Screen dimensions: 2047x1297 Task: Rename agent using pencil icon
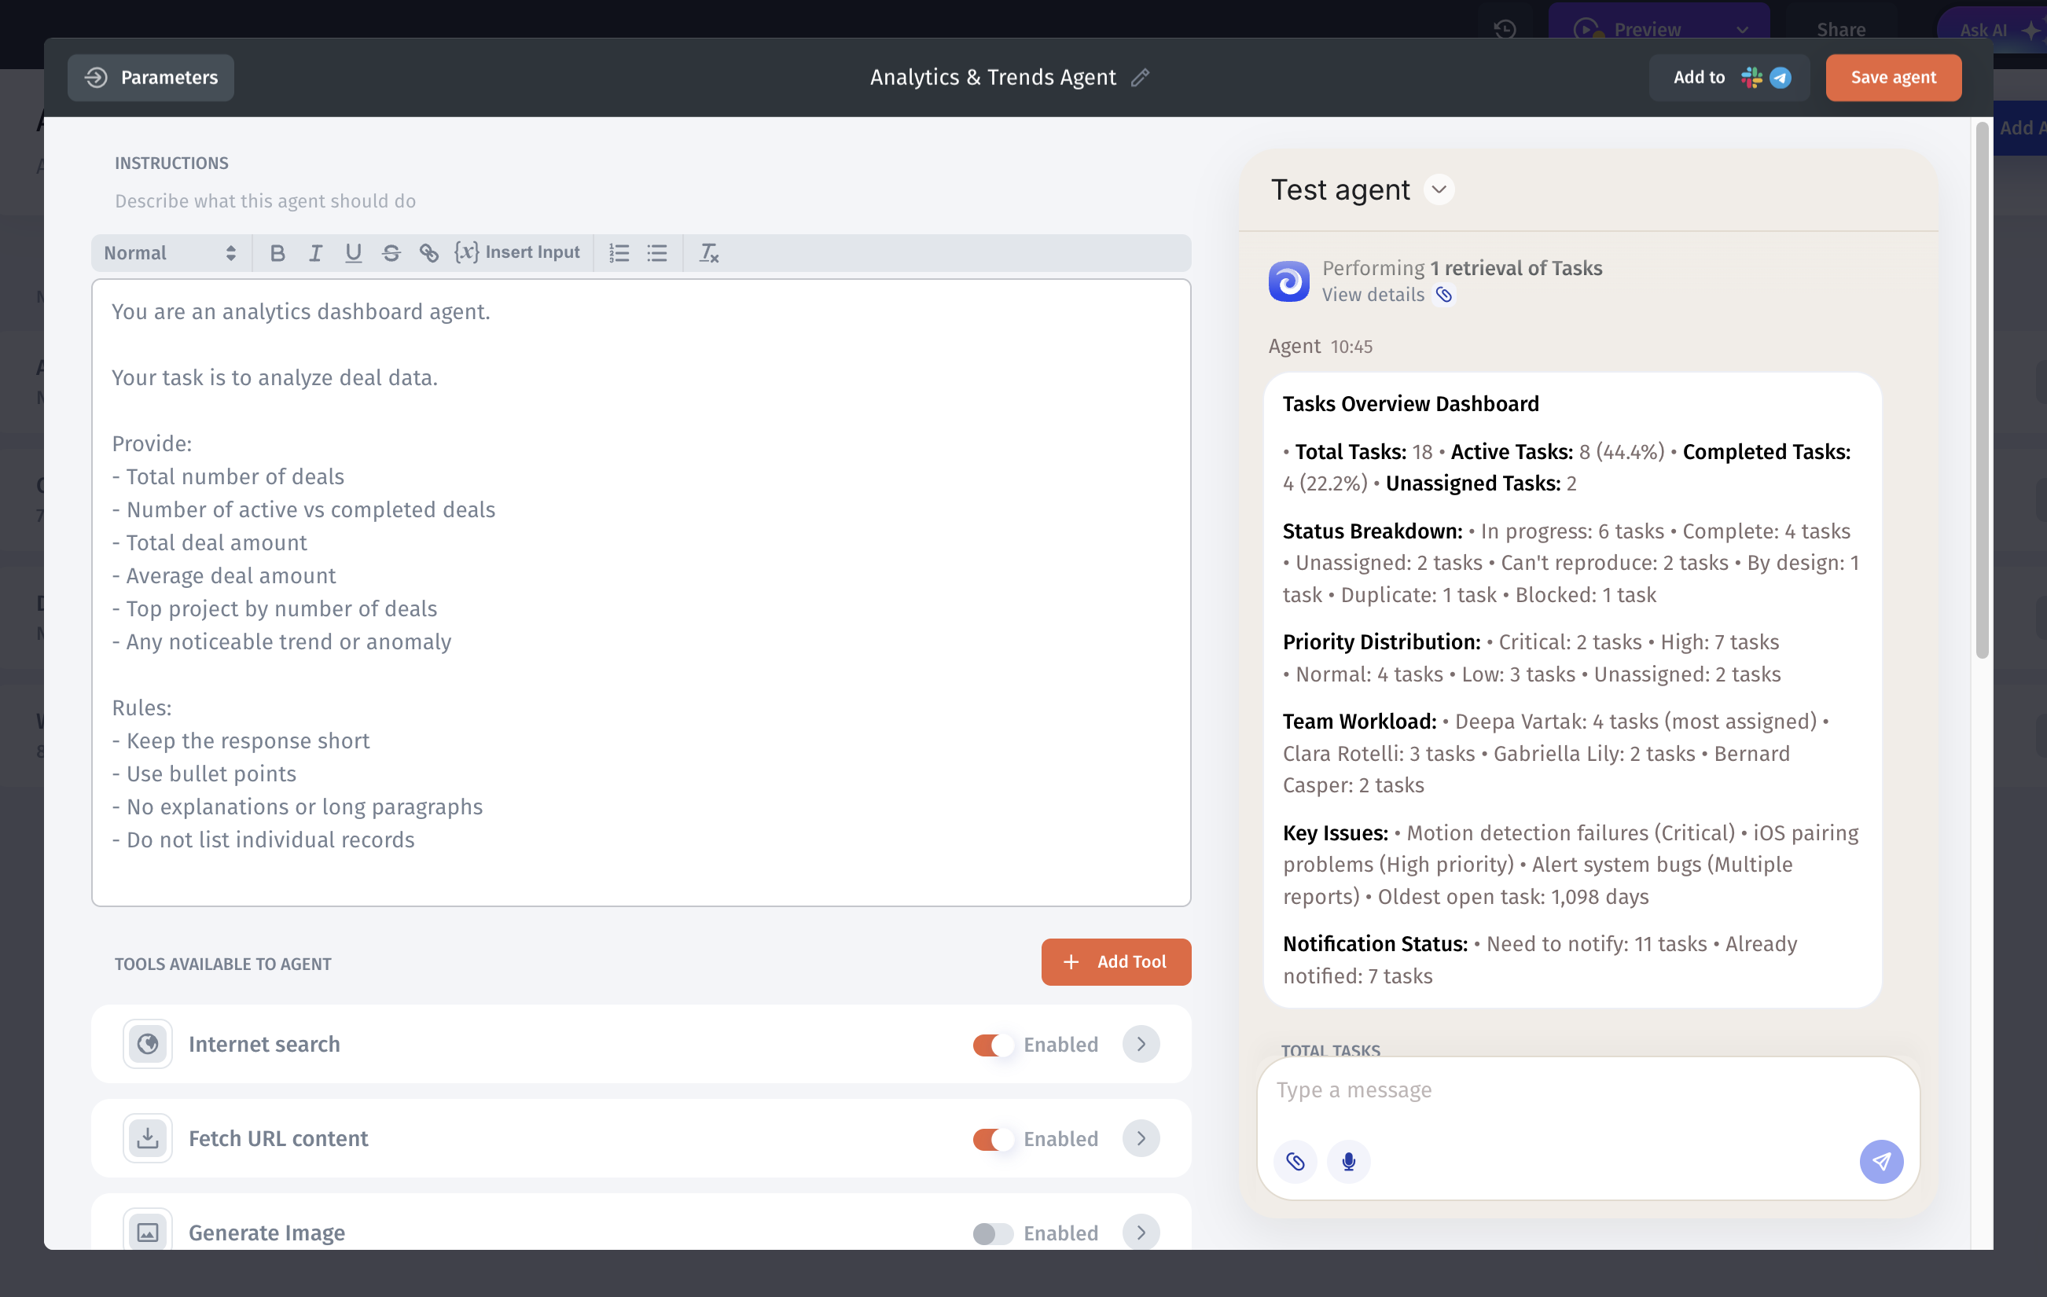pyautogui.click(x=1141, y=77)
